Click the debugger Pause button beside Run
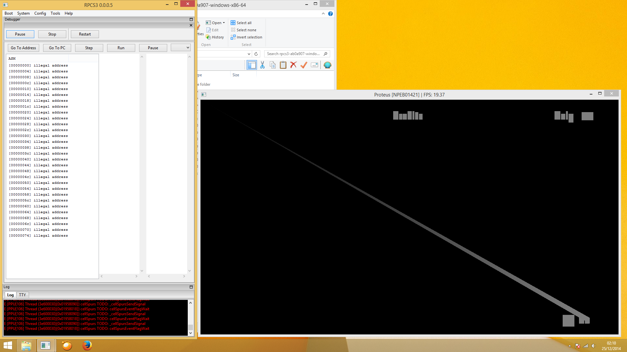 (153, 48)
